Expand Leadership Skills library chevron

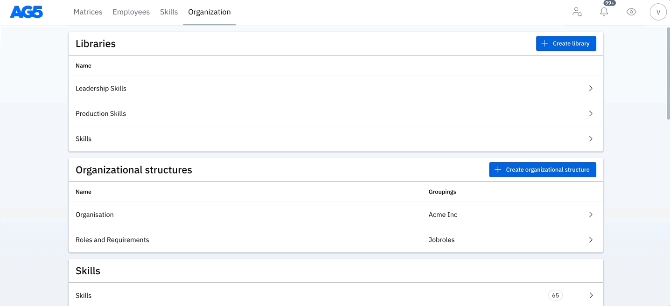pyautogui.click(x=591, y=89)
